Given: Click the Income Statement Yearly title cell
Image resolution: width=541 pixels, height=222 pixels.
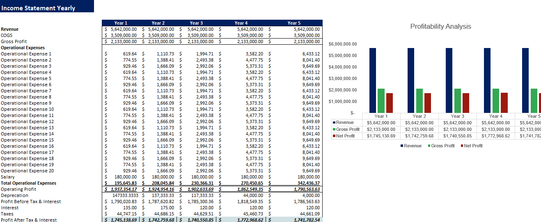Looking at the screenshot, I should pyautogui.click(x=38, y=8).
